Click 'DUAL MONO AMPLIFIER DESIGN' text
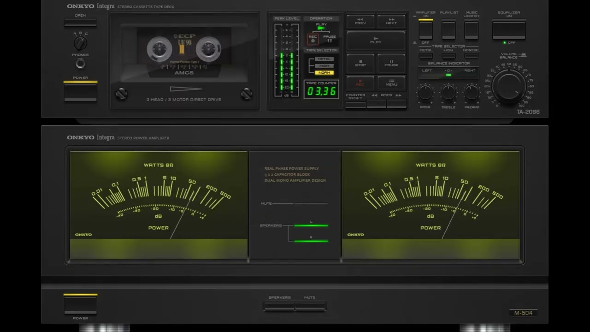This screenshot has height=332, width=590. click(x=295, y=180)
